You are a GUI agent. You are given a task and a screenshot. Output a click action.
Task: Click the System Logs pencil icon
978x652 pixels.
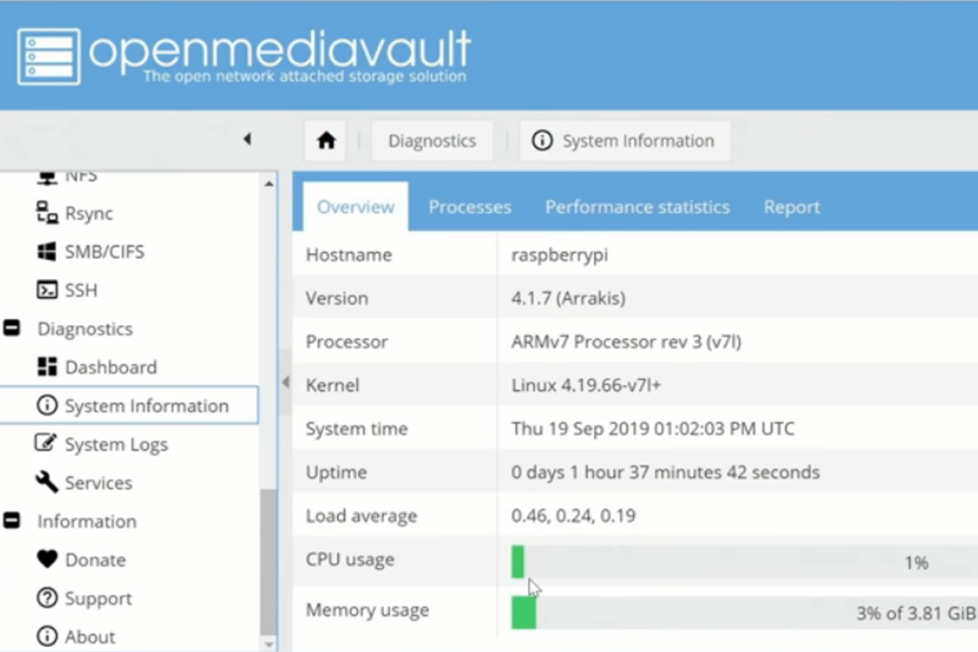(46, 443)
